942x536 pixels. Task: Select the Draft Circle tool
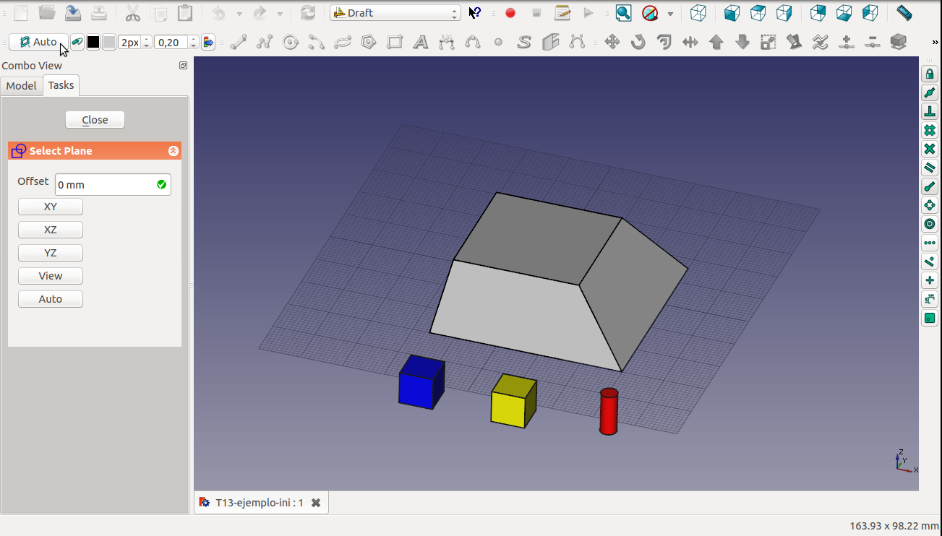click(x=291, y=43)
